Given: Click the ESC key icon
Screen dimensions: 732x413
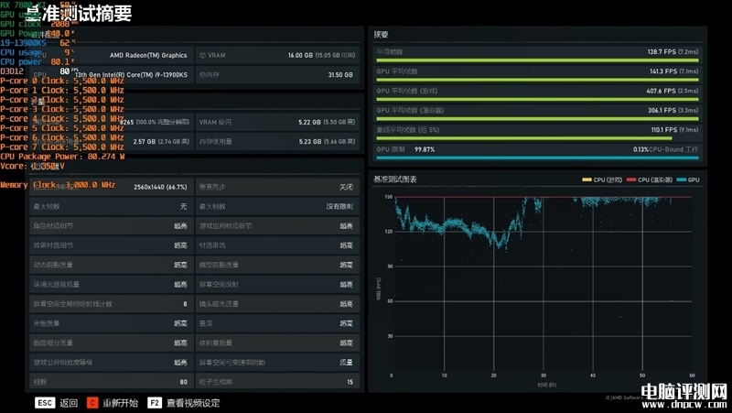Looking at the screenshot, I should (x=45, y=403).
